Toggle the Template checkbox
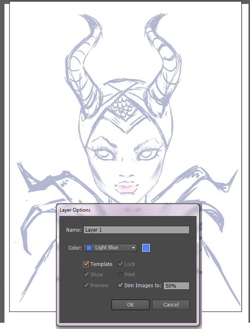This screenshot has width=250, height=329. tap(86, 264)
